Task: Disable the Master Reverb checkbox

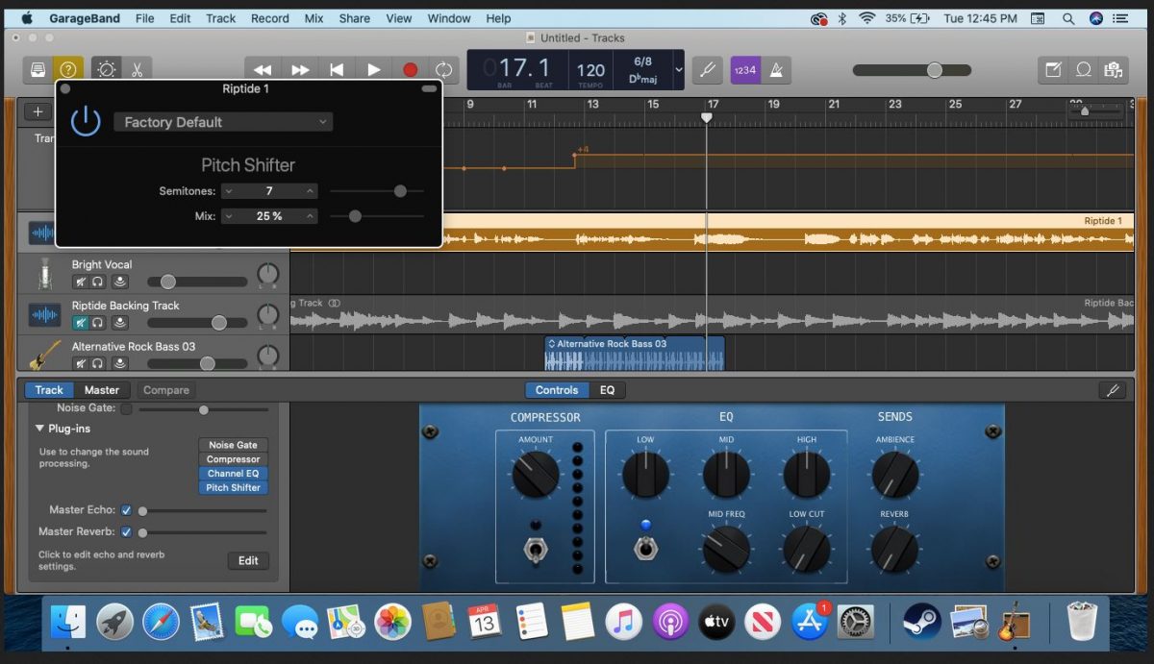Action: coord(126,531)
